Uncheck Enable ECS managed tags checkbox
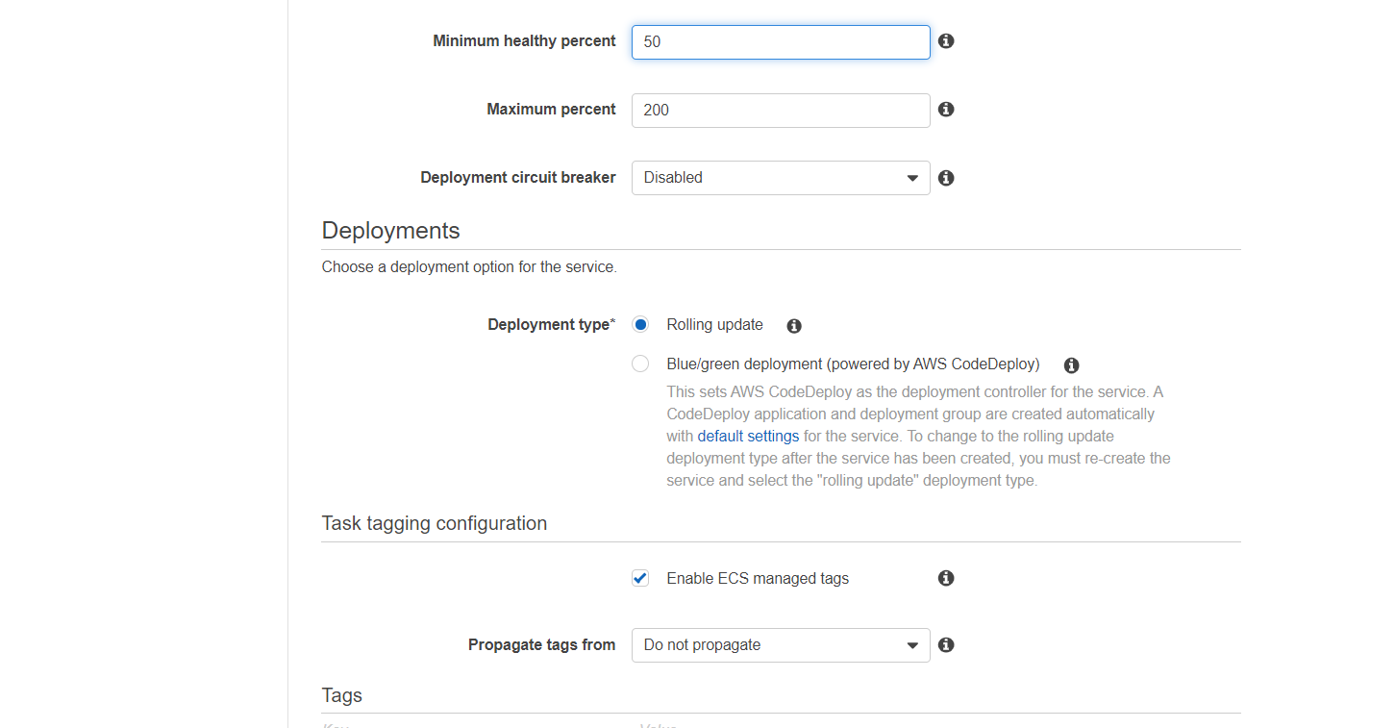This screenshot has height=728, width=1395. tap(640, 578)
